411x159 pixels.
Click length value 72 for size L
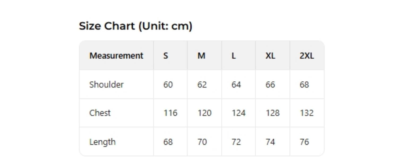click(236, 142)
